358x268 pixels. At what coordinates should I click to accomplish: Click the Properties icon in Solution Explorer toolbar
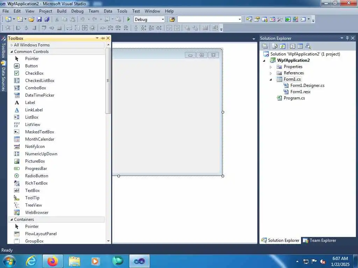(x=265, y=46)
